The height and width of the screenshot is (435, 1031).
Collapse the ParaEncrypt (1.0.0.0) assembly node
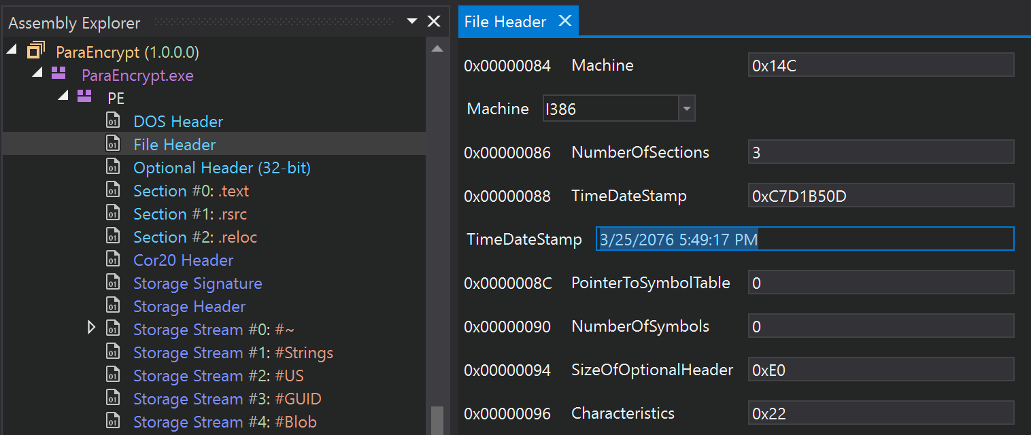[12, 50]
